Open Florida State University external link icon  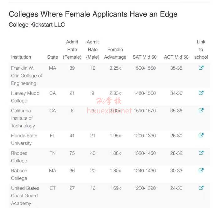pyautogui.click(x=201, y=135)
